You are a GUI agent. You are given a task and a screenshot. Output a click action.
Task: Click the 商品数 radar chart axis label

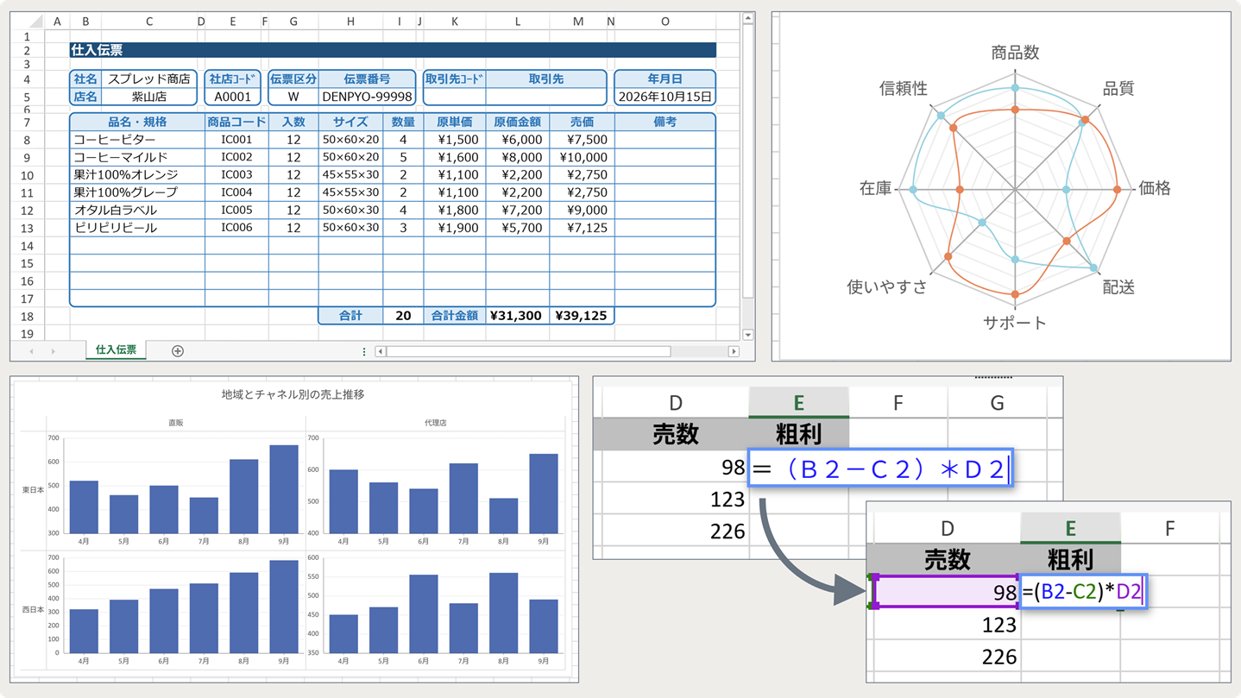tap(1015, 53)
